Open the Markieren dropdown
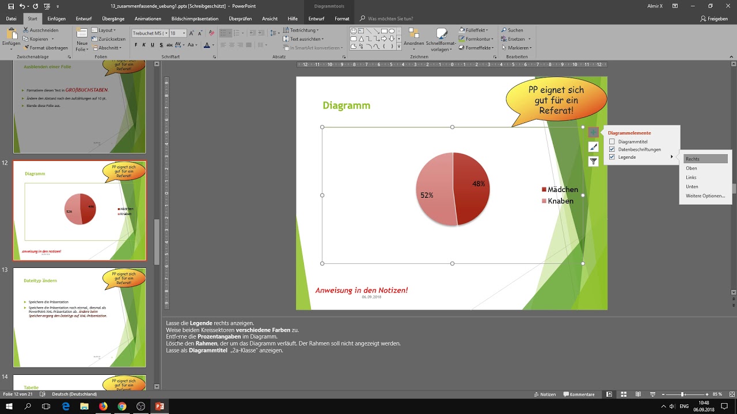 [516, 48]
